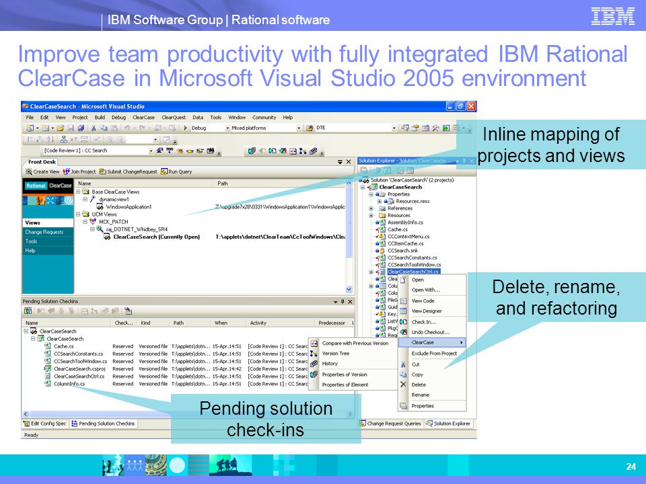Collapse Properties folder in Solution Explorer
This screenshot has height=484, width=646.
[x=371, y=194]
